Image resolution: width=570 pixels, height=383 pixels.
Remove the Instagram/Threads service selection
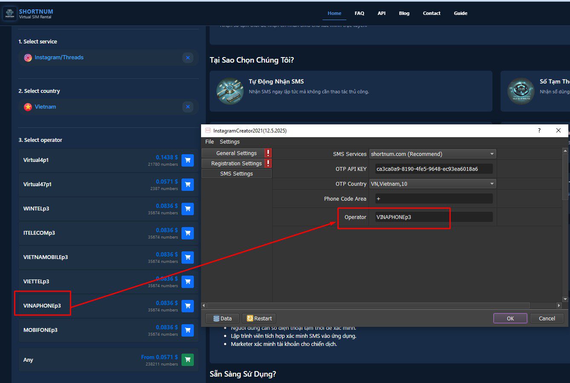click(188, 58)
